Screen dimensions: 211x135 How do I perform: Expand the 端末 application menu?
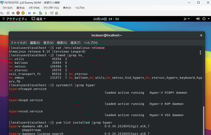[x=39, y=19]
